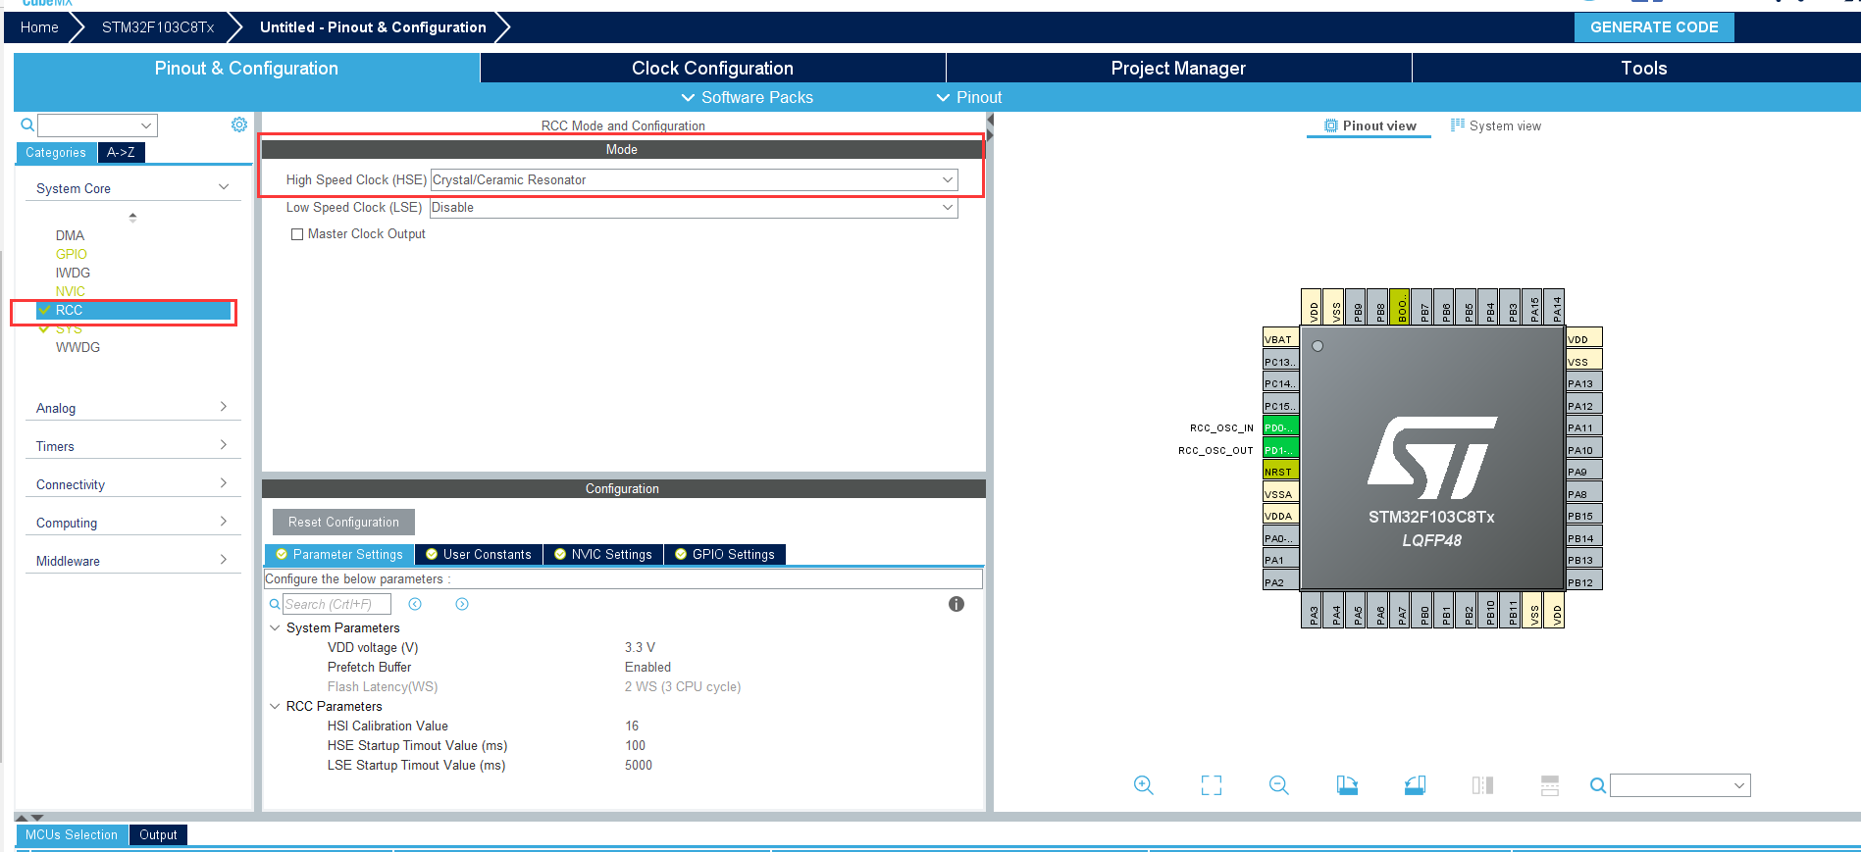Select the DMA item in System Core
This screenshot has height=852, width=1861.
(x=70, y=235)
